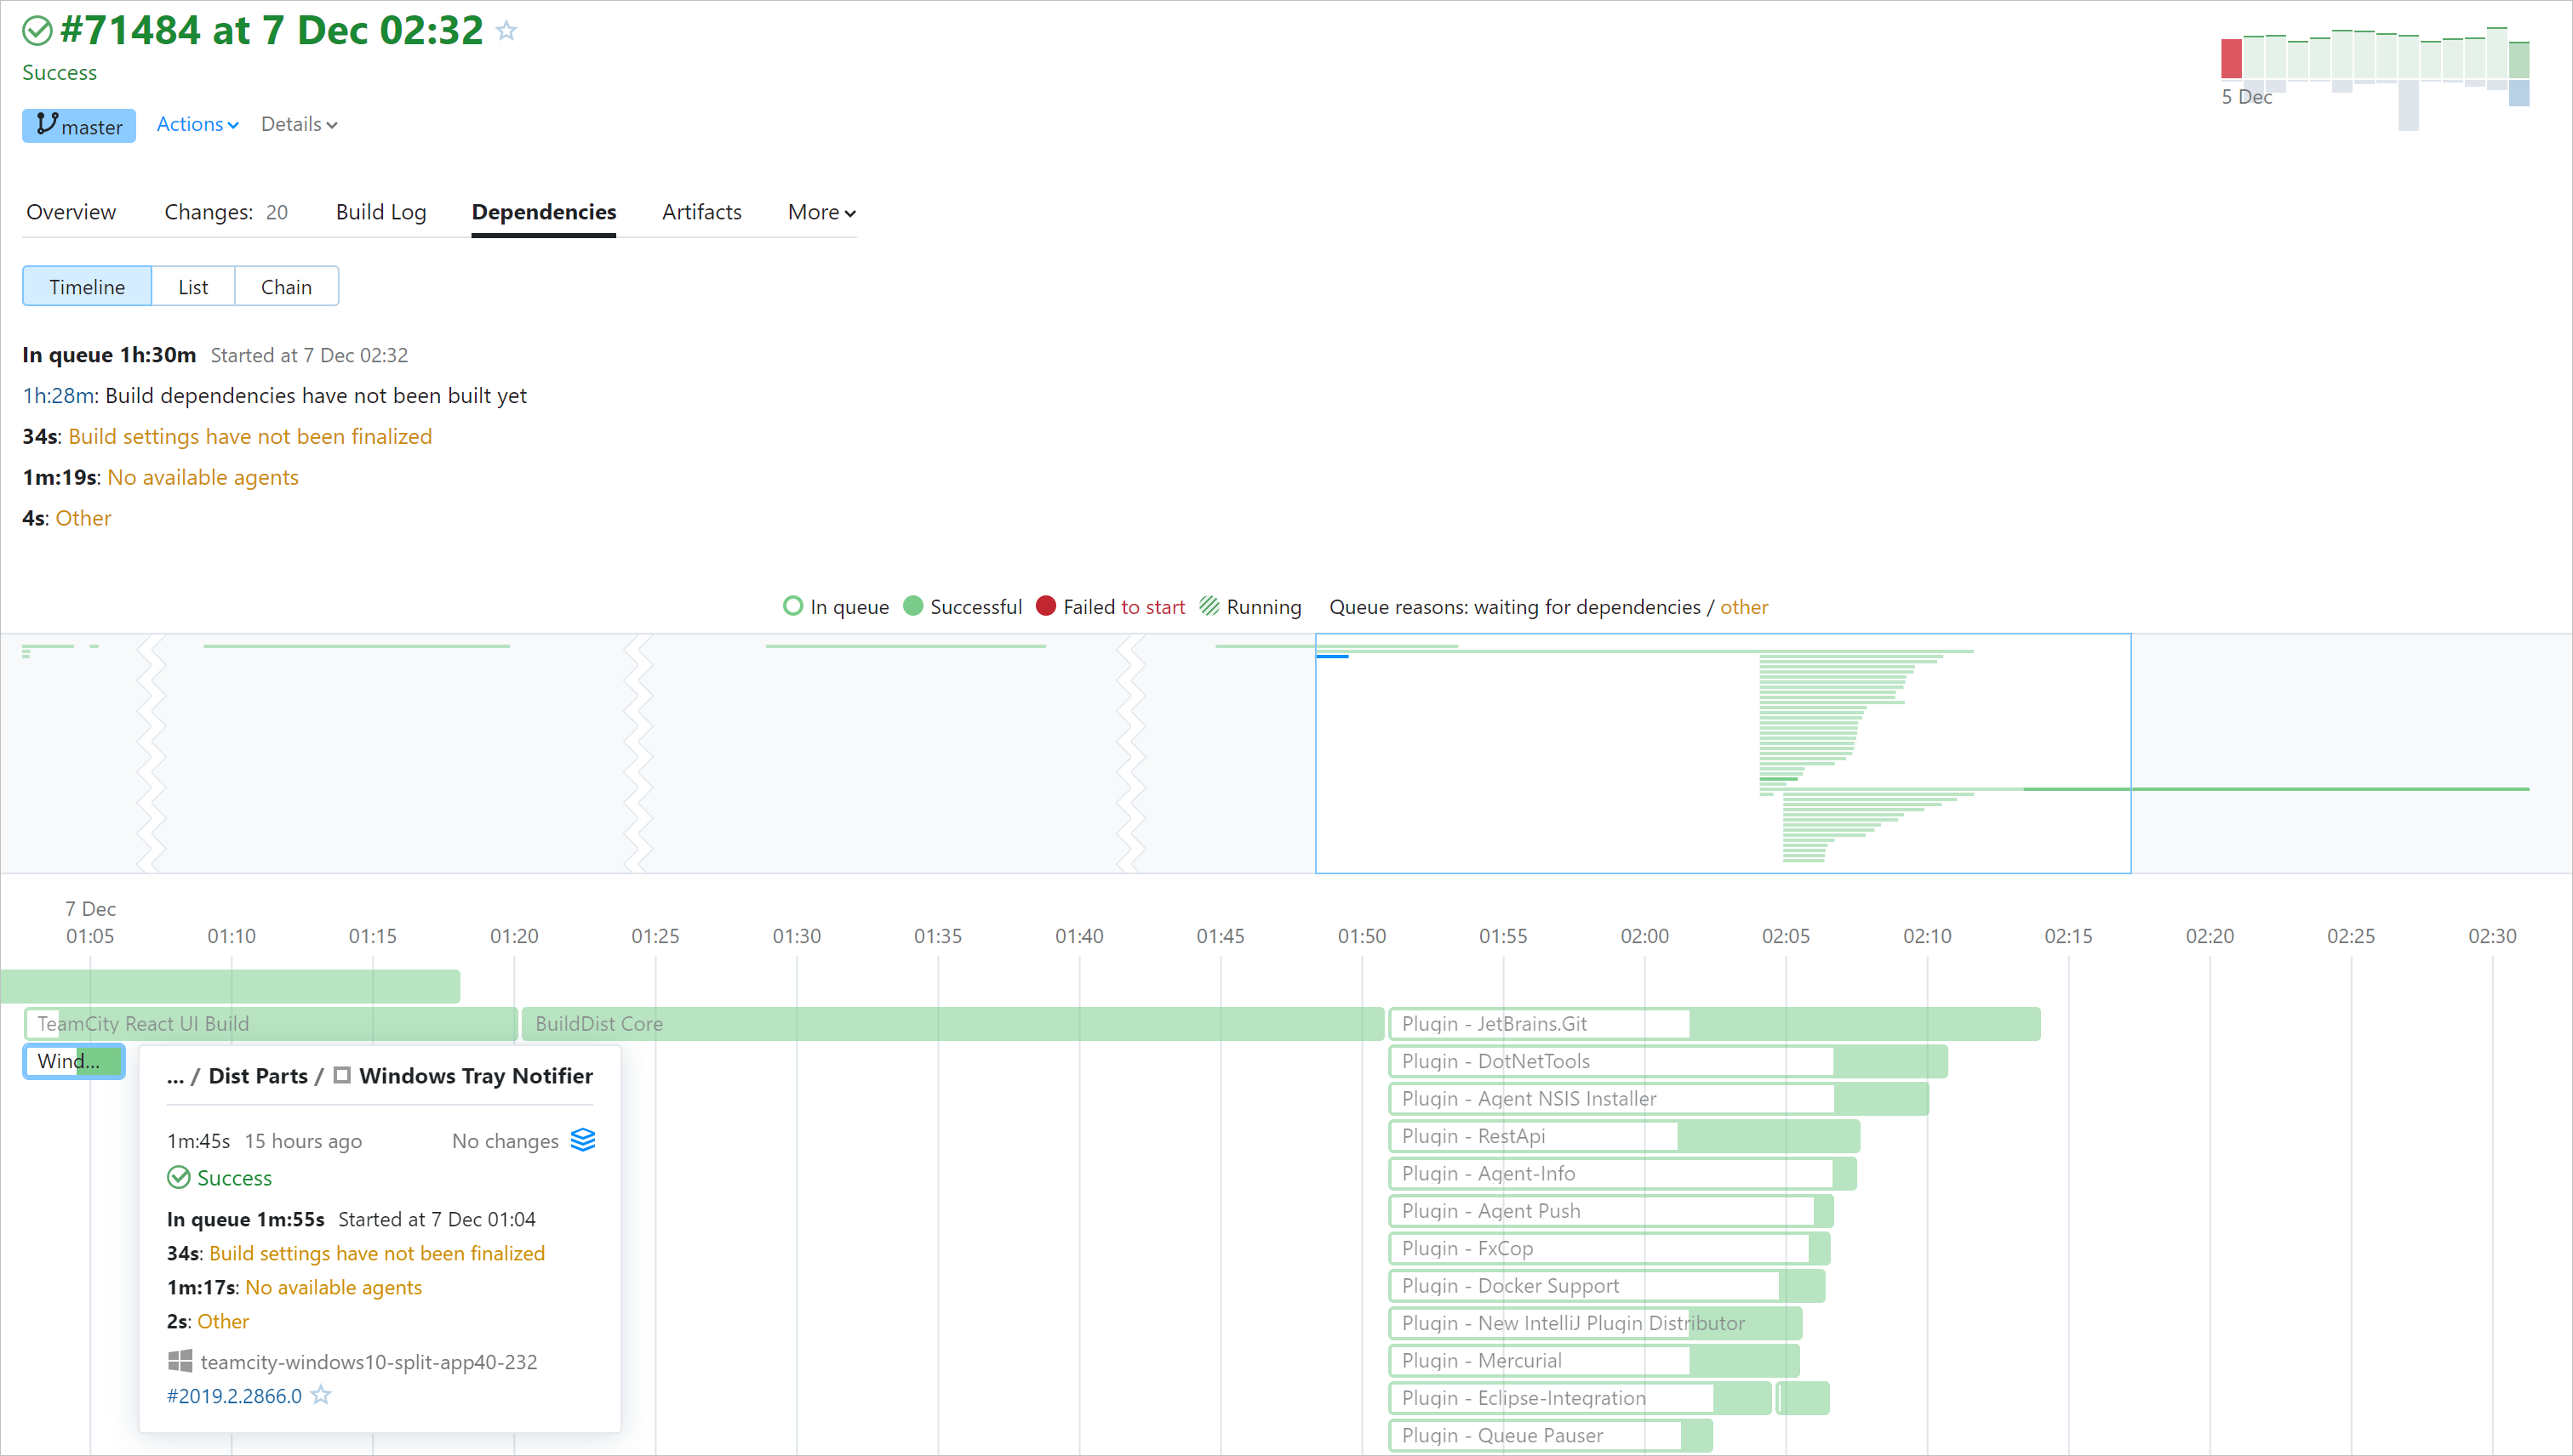This screenshot has width=2573, height=1456.
Task: Open the More tabs dropdown
Action: tap(821, 212)
